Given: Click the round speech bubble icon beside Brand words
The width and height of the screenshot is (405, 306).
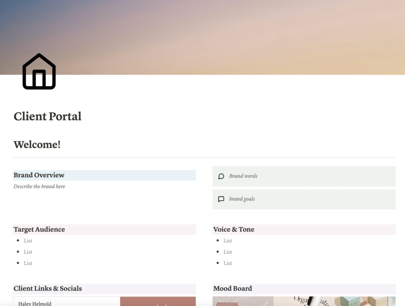Looking at the screenshot, I should 221,176.
